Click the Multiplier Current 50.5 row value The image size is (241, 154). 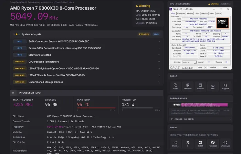click(70, 132)
